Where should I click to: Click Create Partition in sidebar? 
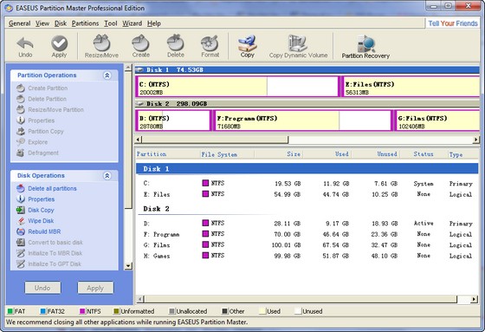(42, 88)
